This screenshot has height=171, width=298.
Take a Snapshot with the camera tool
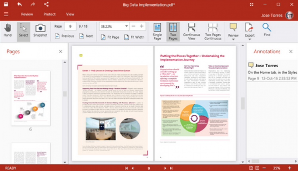40,31
